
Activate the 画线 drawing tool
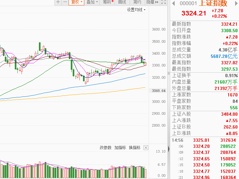[x=122, y=2]
